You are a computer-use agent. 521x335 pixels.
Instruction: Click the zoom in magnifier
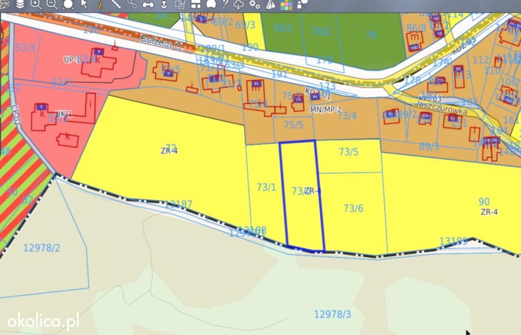36,4
